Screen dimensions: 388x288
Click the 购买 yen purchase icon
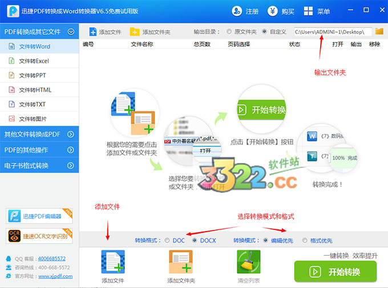(272, 11)
